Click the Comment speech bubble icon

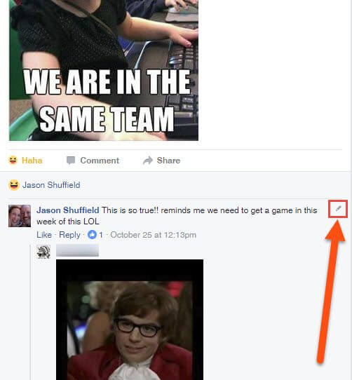[71, 161]
